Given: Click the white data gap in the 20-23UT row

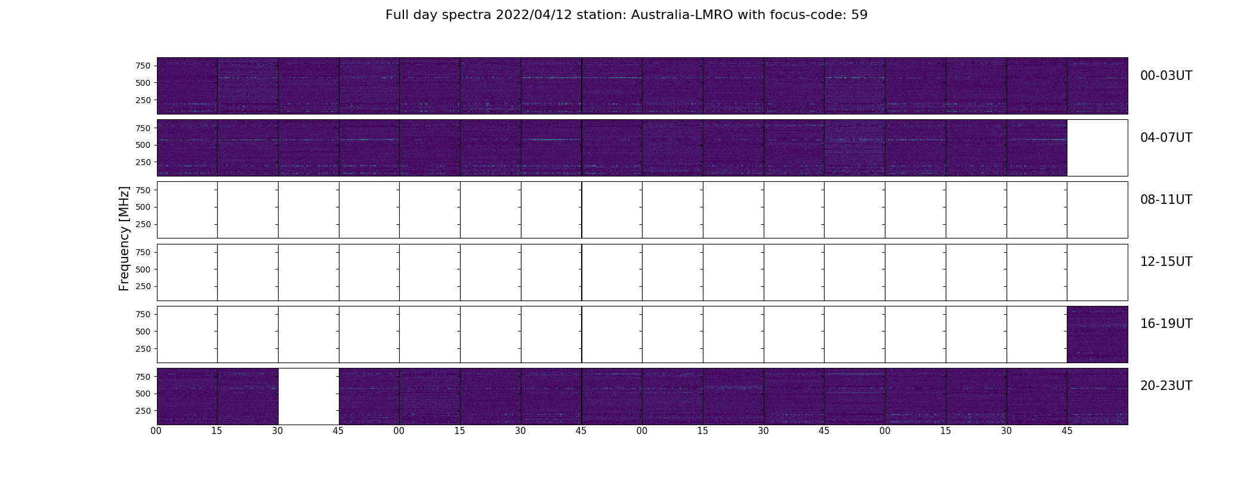Looking at the screenshot, I should click(308, 397).
